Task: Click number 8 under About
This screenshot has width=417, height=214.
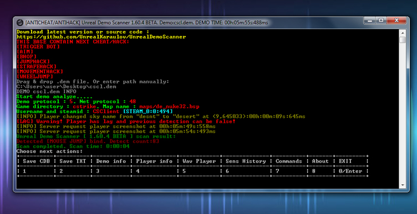Action: pos(314,171)
